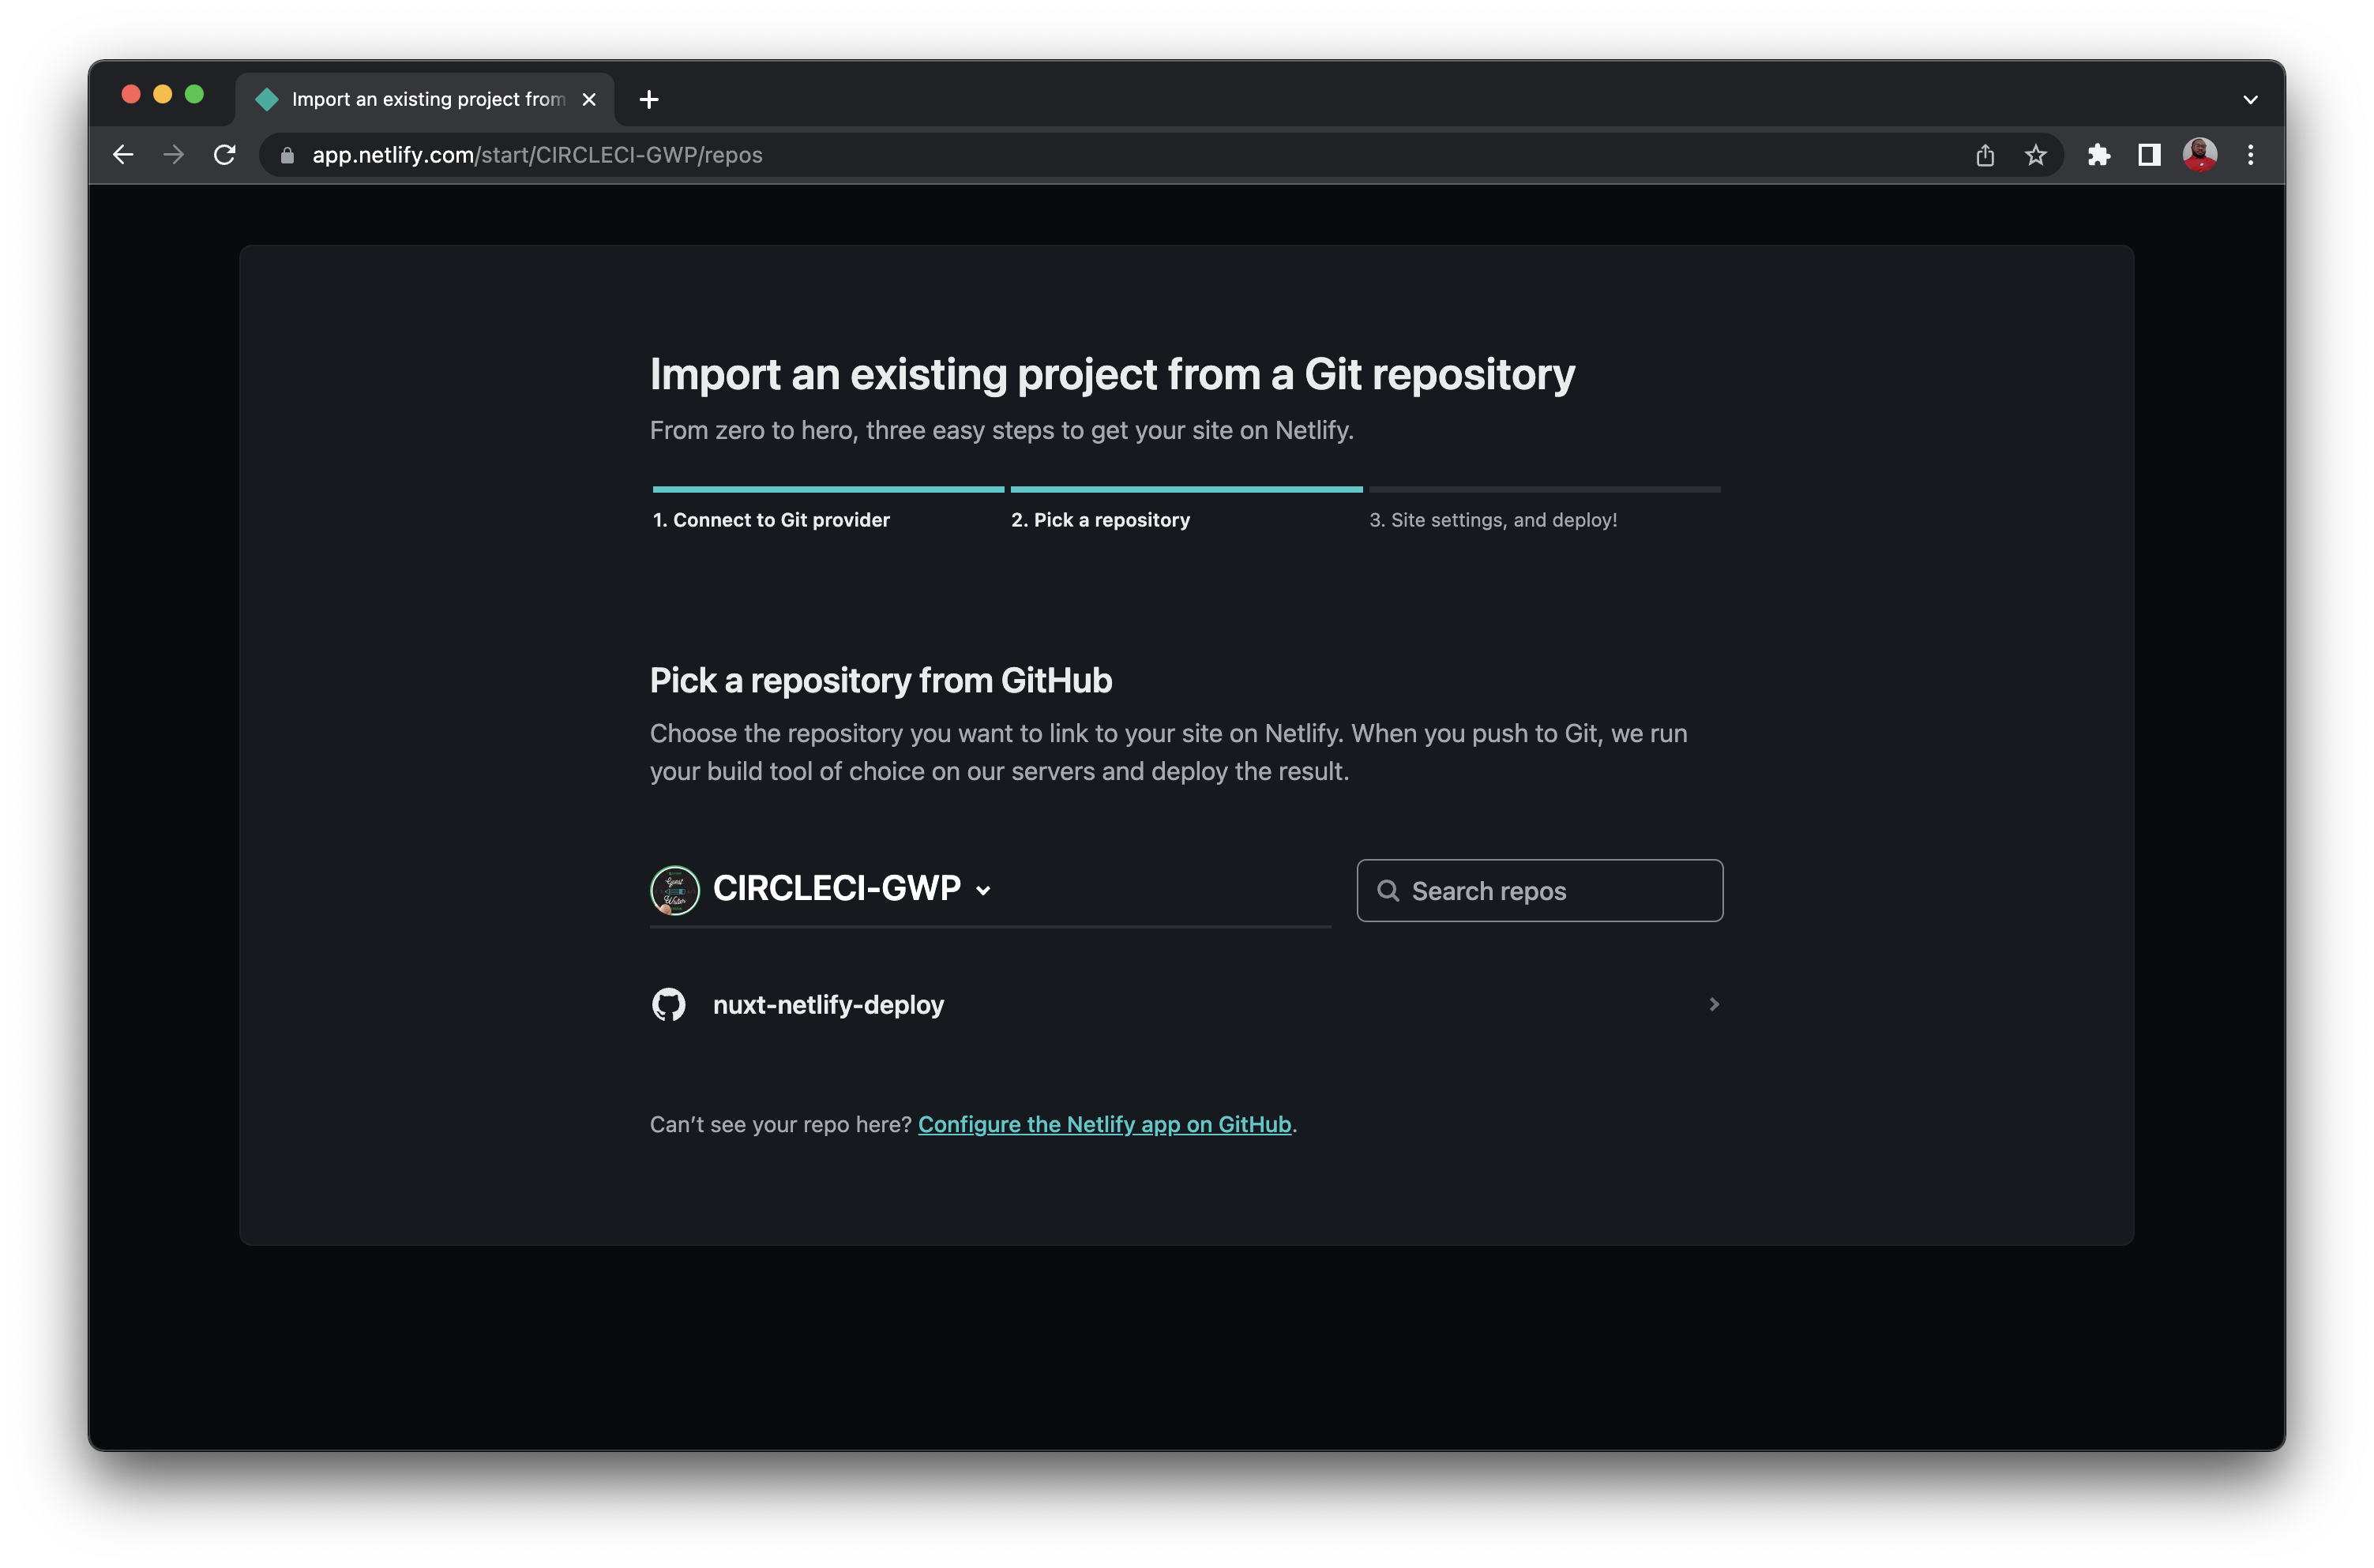Click Configure the Netlify app on GitHub link
Viewport: 2374px width, 1568px height.
1104,1124
